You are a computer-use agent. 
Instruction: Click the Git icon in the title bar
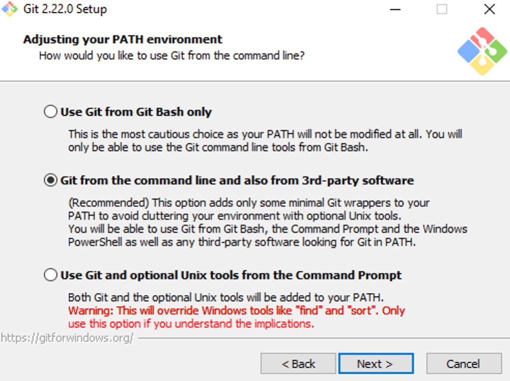pos(9,9)
